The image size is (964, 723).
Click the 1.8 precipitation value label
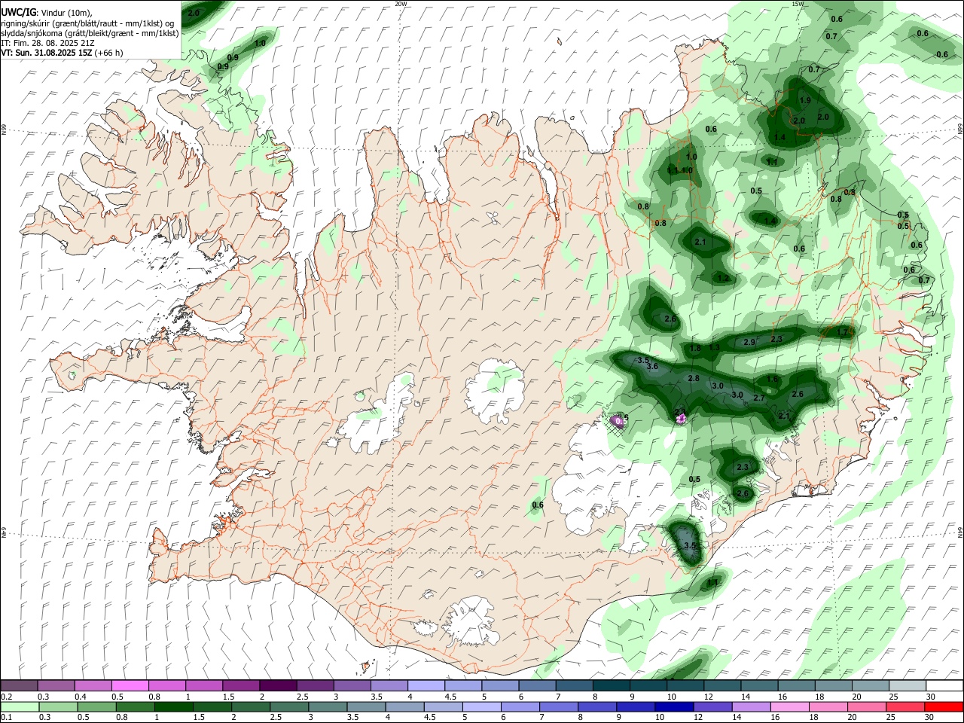pos(695,349)
